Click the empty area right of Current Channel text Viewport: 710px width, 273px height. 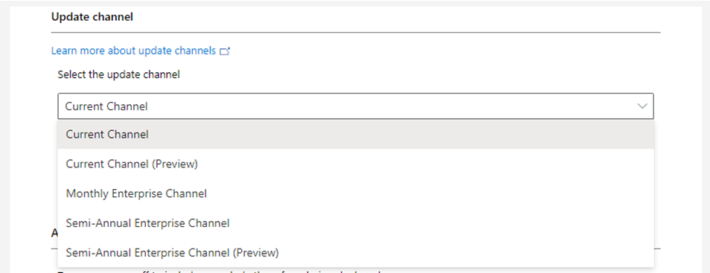coord(389,106)
